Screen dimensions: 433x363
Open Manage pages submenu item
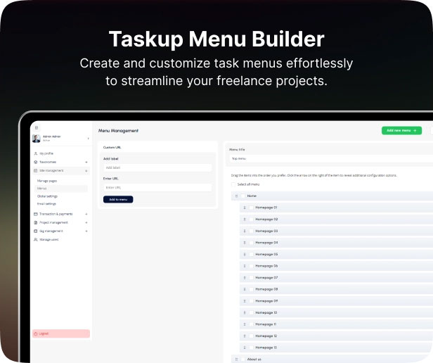click(47, 181)
